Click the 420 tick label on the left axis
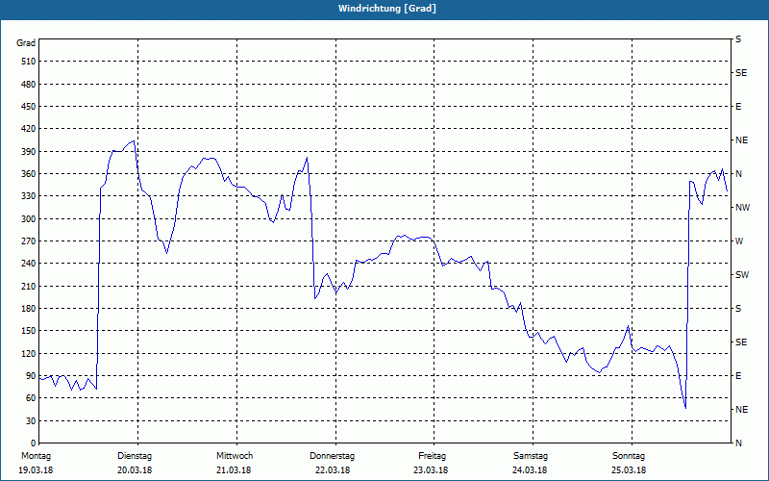This screenshot has height=481, width=769. pos(28,129)
